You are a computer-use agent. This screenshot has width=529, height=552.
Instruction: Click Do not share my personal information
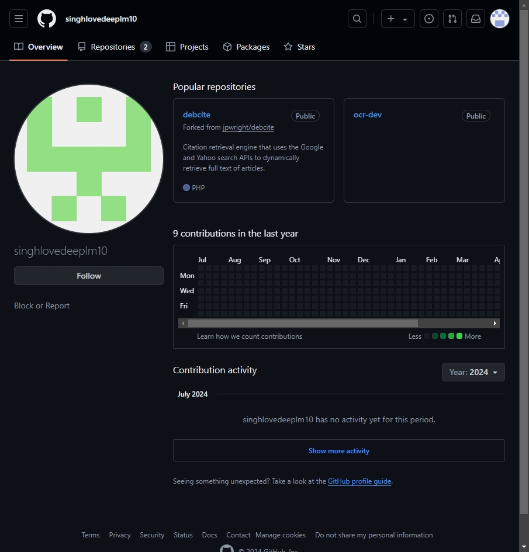(x=374, y=535)
